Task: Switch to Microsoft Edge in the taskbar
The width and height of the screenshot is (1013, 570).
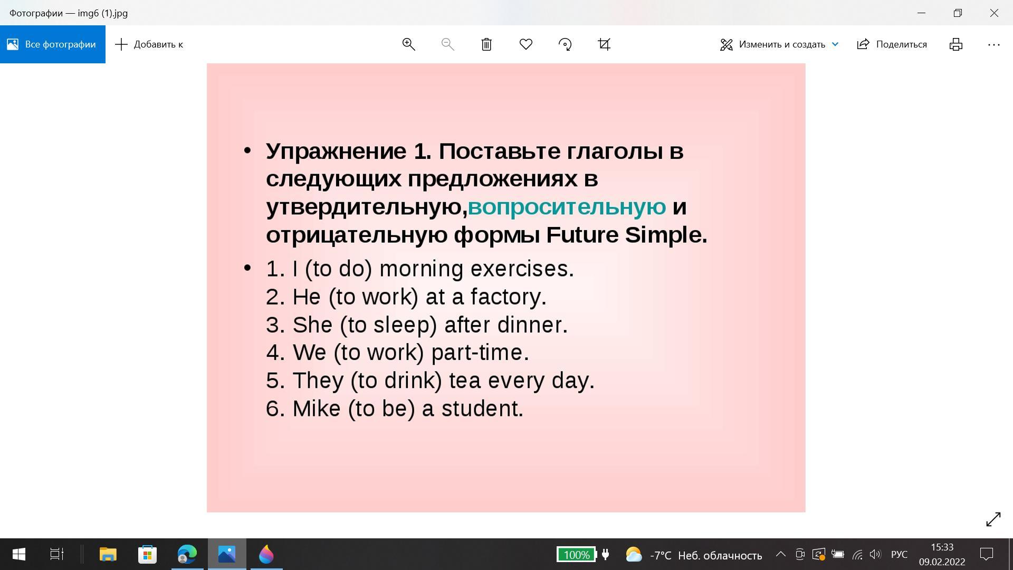Action: tap(187, 554)
